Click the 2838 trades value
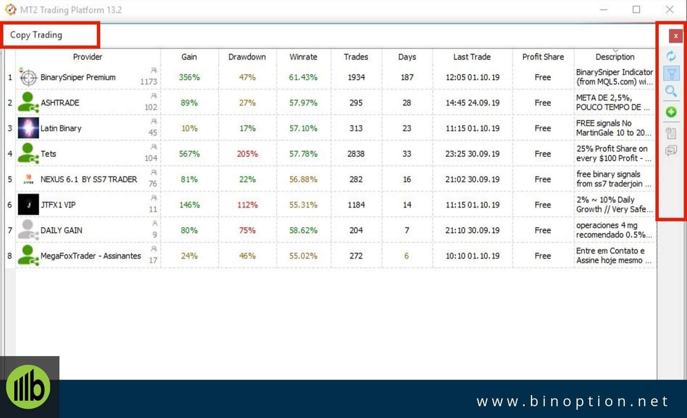Image resolution: width=687 pixels, height=418 pixels. coord(356,154)
